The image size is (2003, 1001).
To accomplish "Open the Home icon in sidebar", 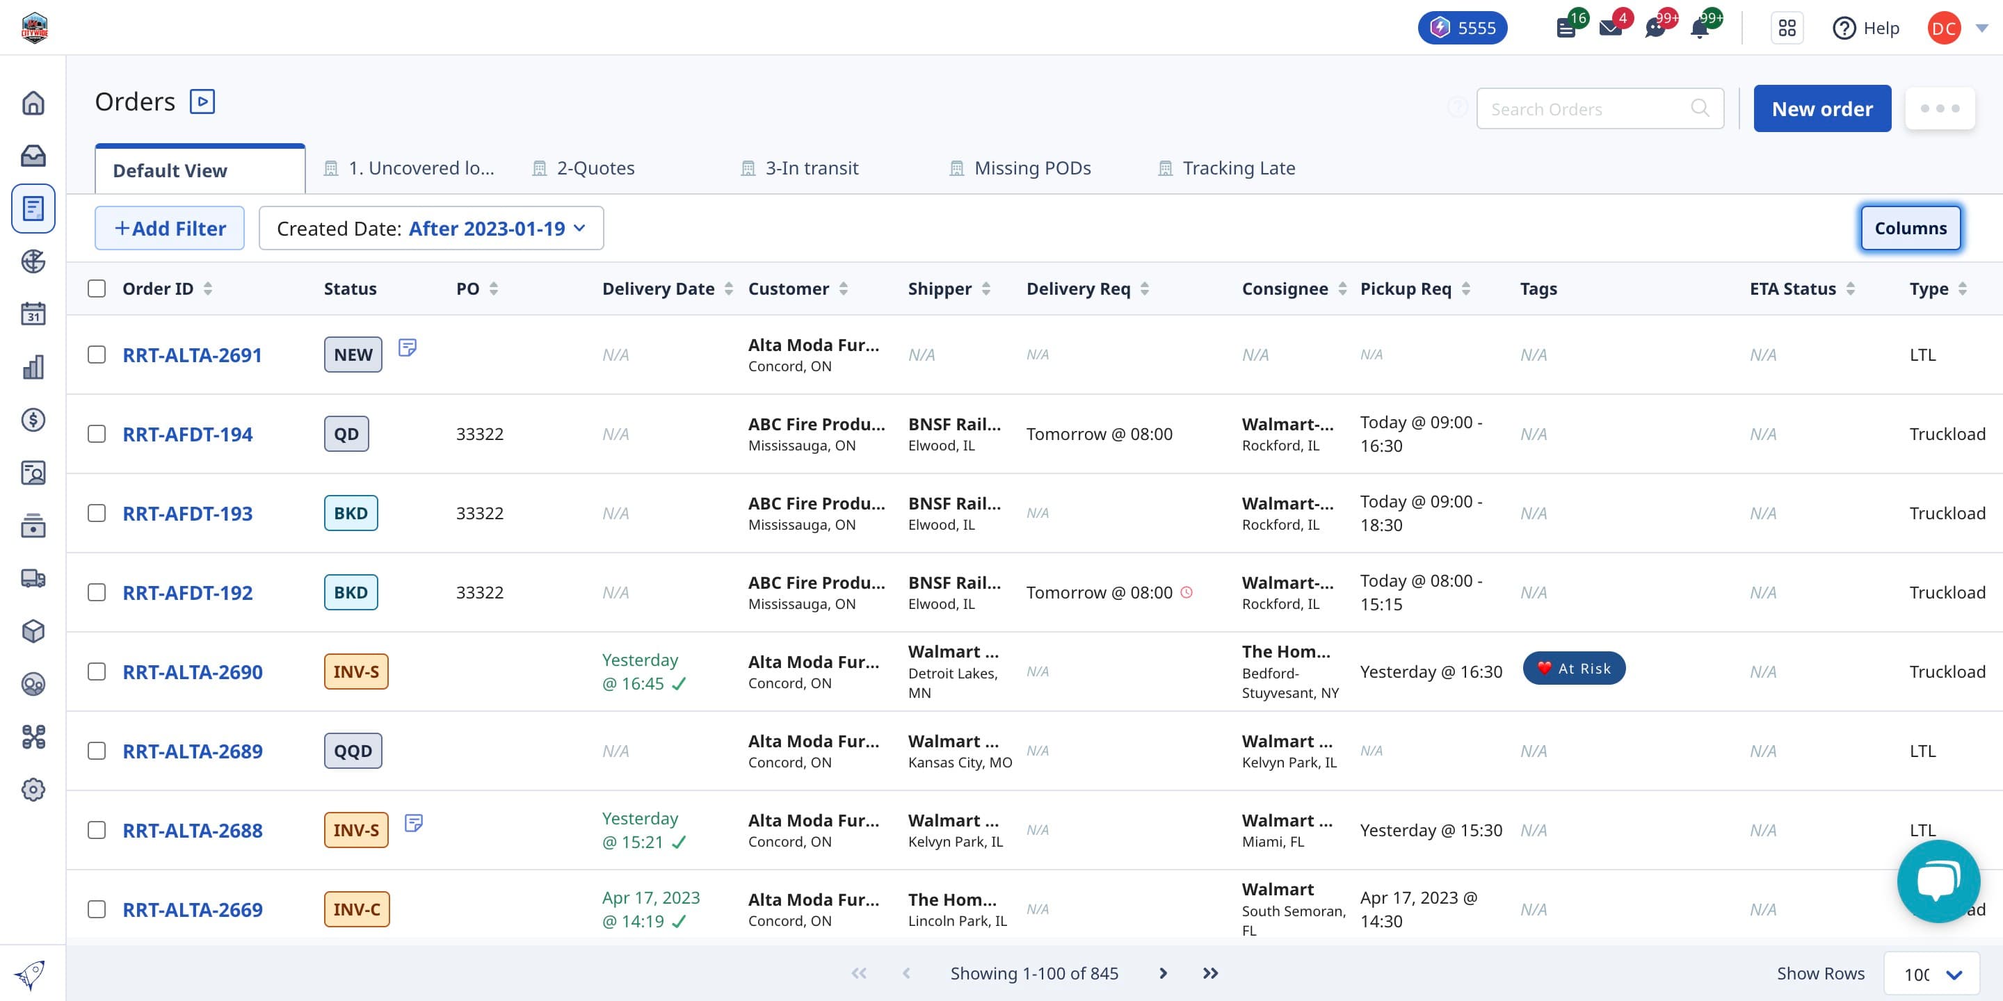I will (33, 103).
